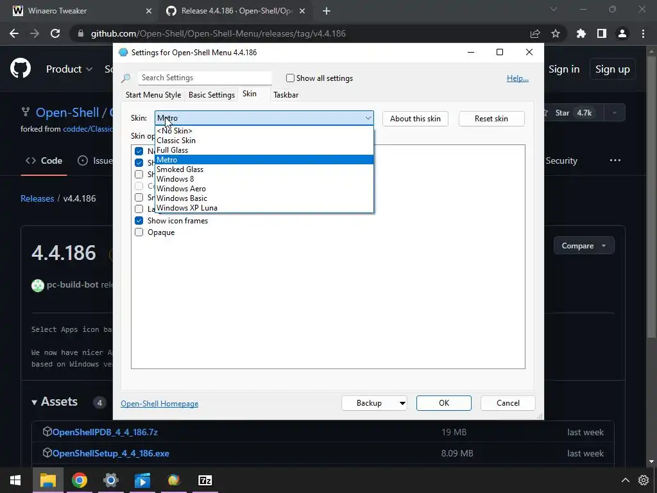
Task: Click the About this skin button
Action: coord(415,119)
